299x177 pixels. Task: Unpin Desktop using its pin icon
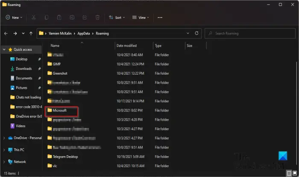[39, 59]
